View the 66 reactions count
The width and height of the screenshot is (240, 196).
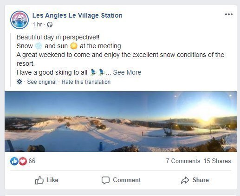pyautogui.click(x=32, y=161)
